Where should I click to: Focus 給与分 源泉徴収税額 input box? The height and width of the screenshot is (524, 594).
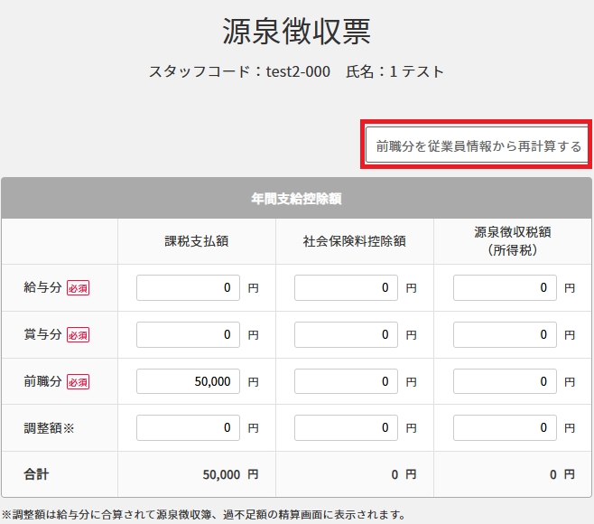point(505,288)
